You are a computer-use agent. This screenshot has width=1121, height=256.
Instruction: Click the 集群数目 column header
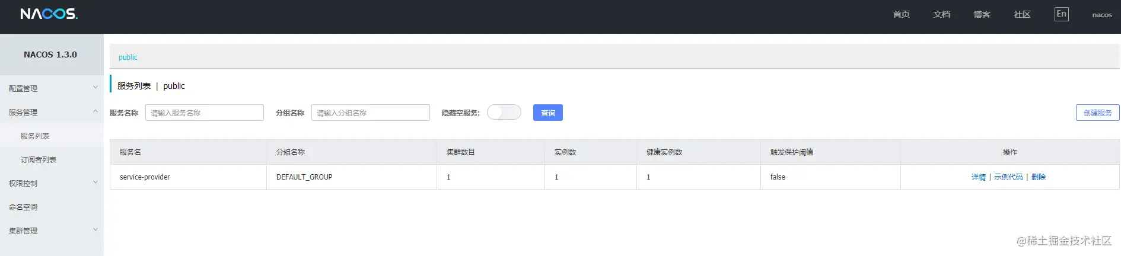pos(491,152)
